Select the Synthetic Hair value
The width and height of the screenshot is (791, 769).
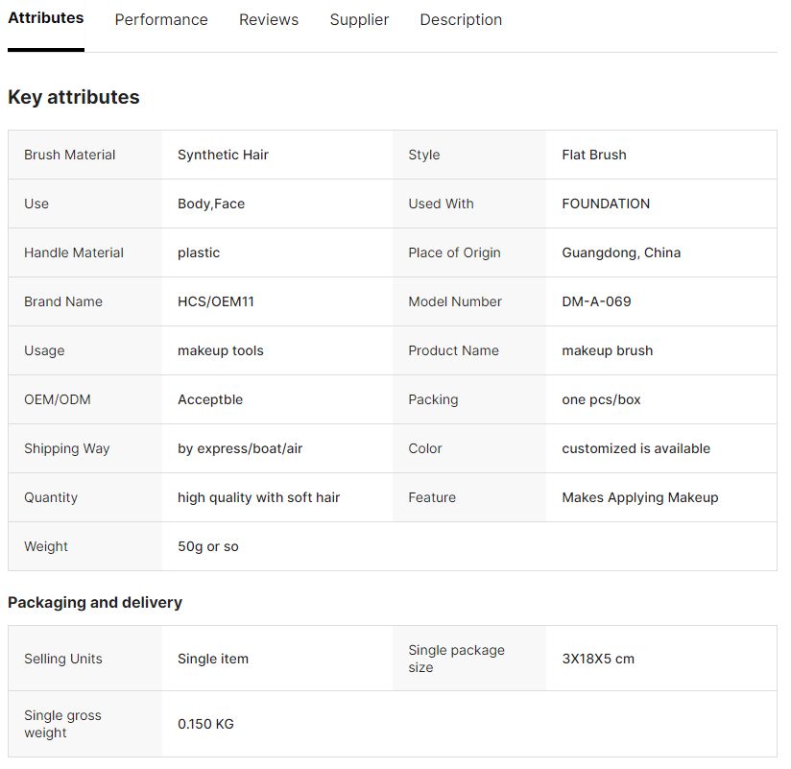[223, 156]
